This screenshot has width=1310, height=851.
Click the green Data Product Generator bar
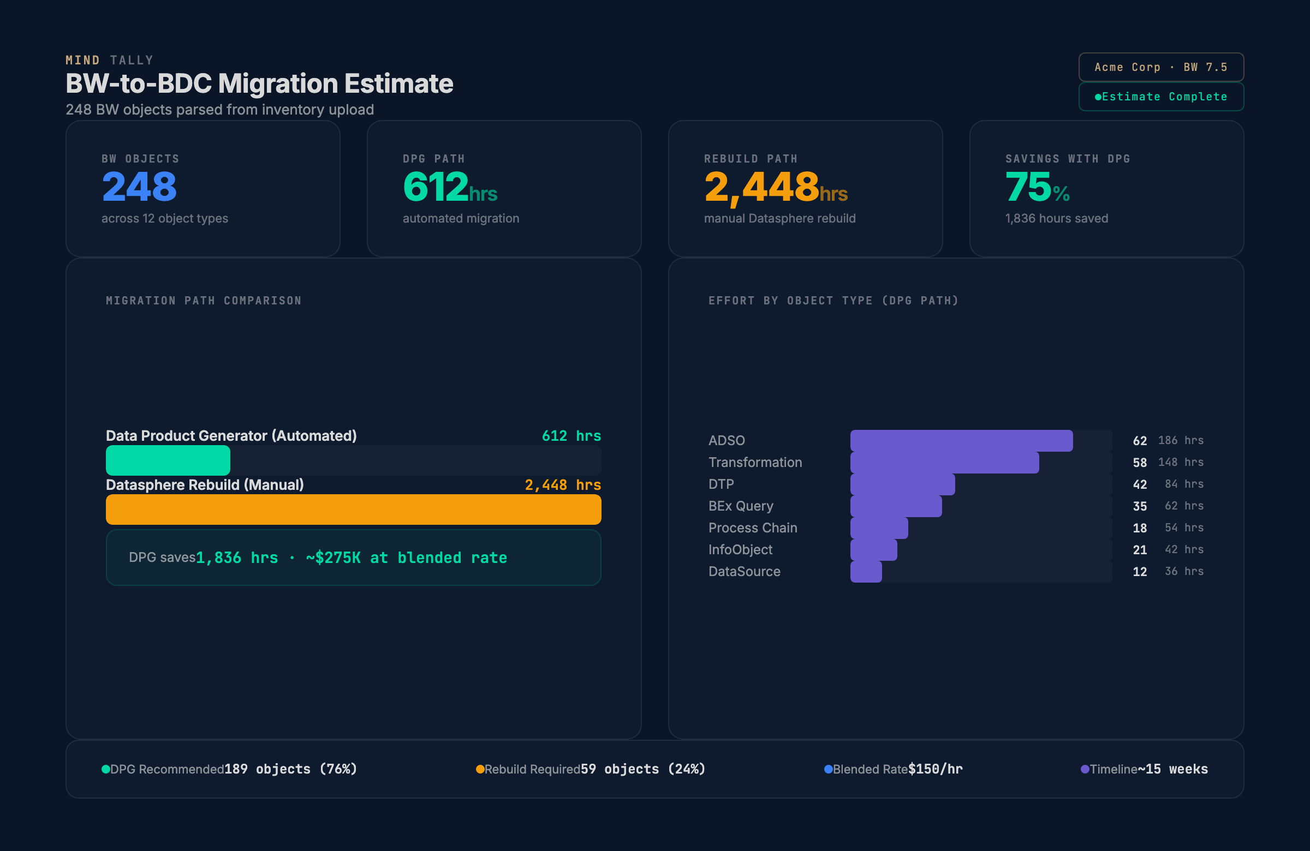pos(168,460)
